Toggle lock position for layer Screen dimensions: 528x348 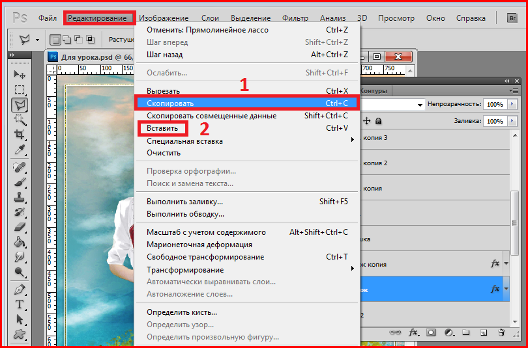click(366, 120)
